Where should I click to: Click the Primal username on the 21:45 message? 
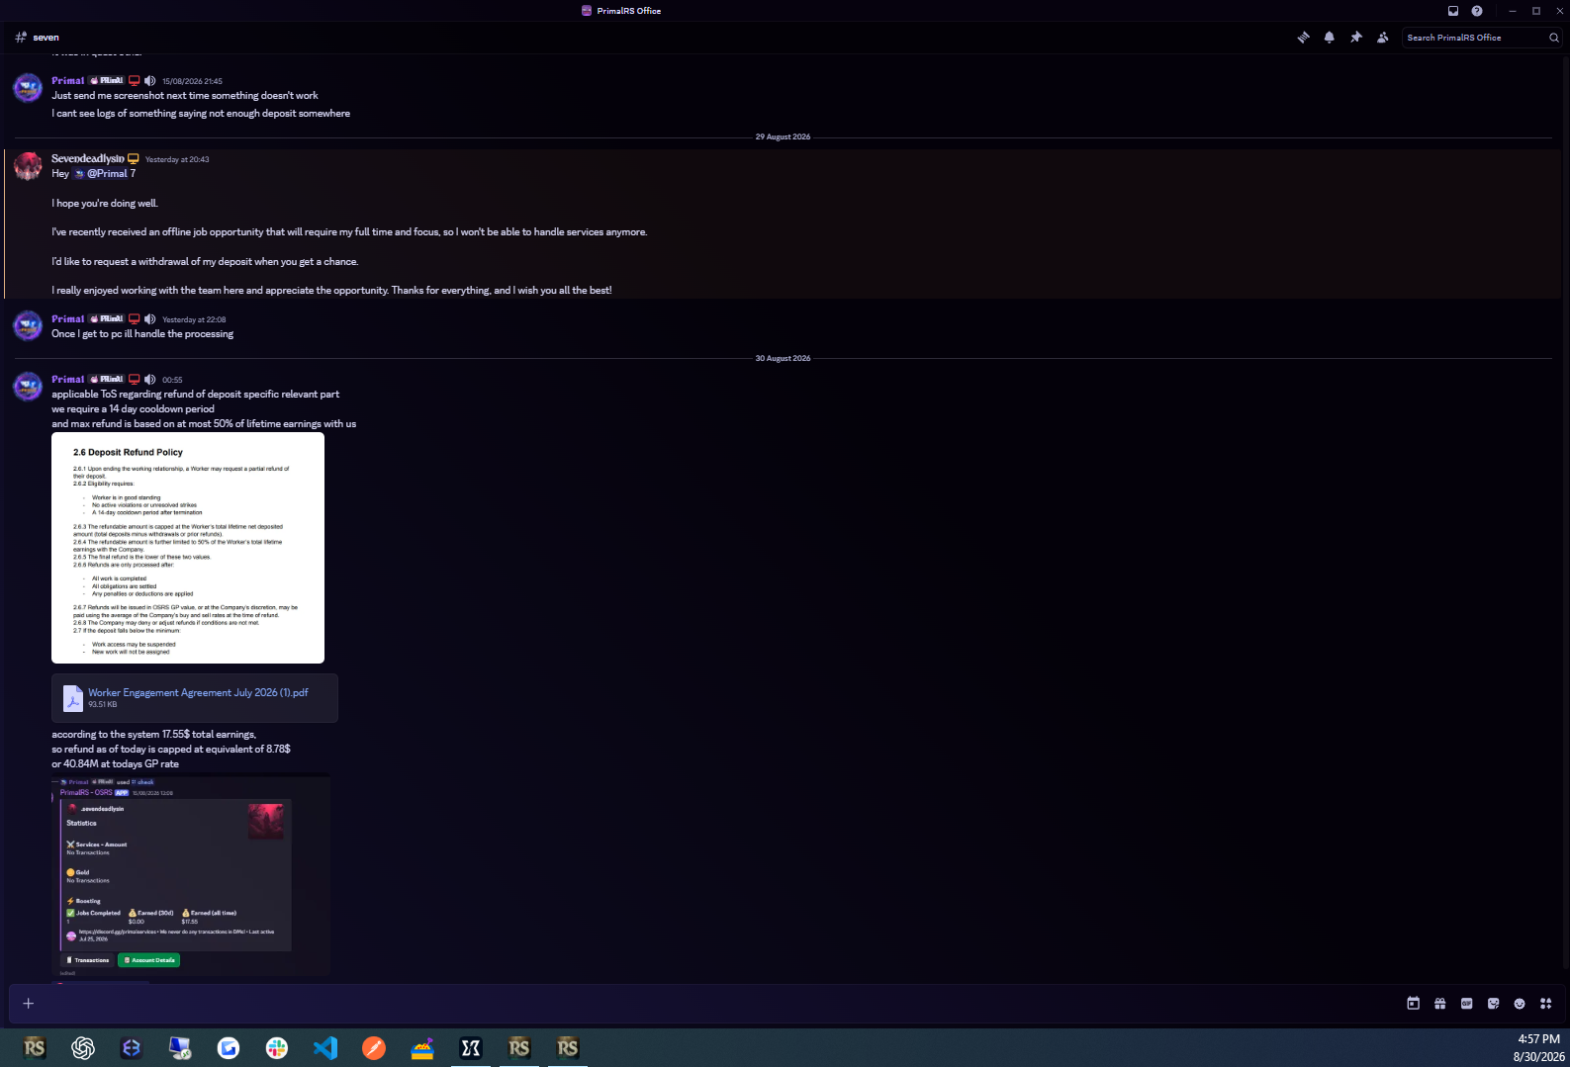pos(68,81)
